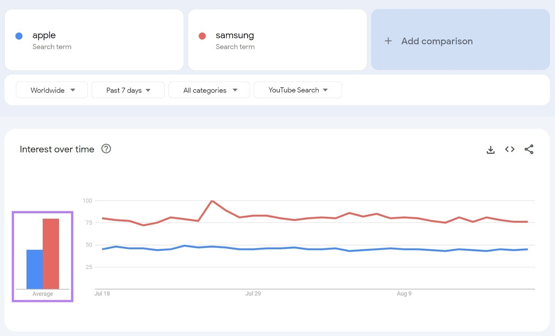The height and width of the screenshot is (336, 555).
Task: Click the Average bar chart
Action: [x=42, y=255]
